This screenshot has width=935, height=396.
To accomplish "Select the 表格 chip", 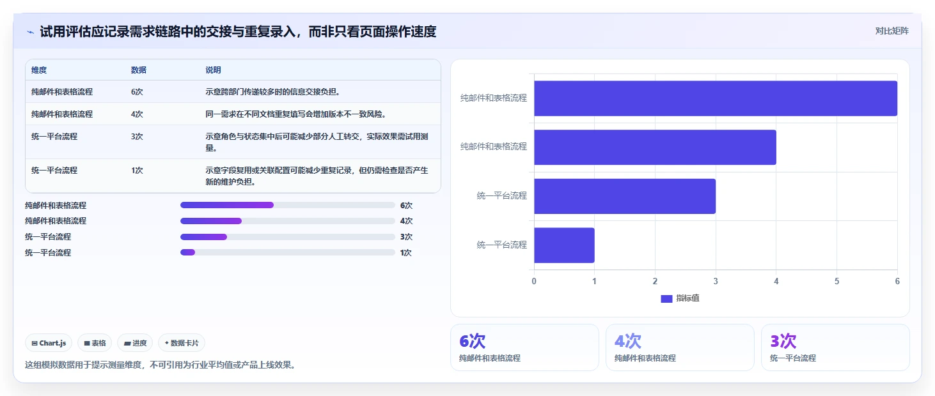I will [95, 343].
